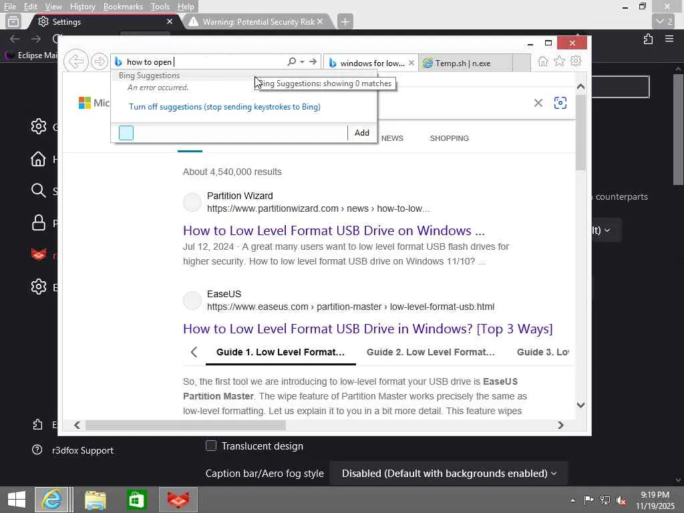684x513 pixels.
Task: Open a new IE tab
Action: (521, 63)
